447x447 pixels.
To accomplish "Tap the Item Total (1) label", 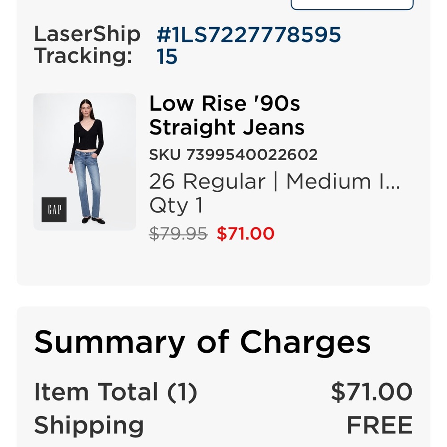I will [x=115, y=392].
